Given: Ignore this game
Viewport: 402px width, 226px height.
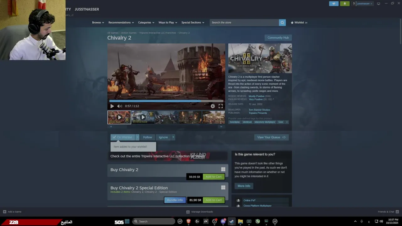Looking at the screenshot, I should (163, 137).
